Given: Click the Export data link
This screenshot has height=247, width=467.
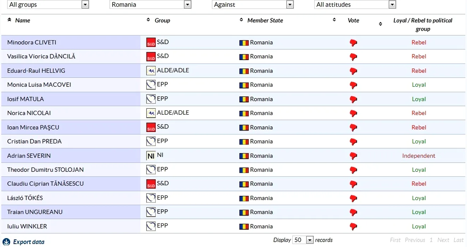Looking at the screenshot, I should [29, 242].
